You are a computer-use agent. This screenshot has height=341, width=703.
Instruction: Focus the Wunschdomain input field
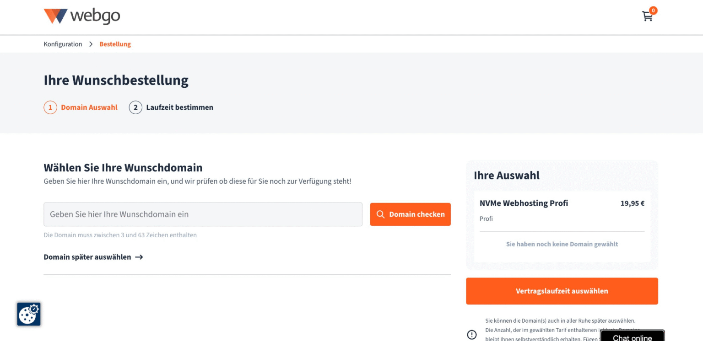(x=203, y=214)
